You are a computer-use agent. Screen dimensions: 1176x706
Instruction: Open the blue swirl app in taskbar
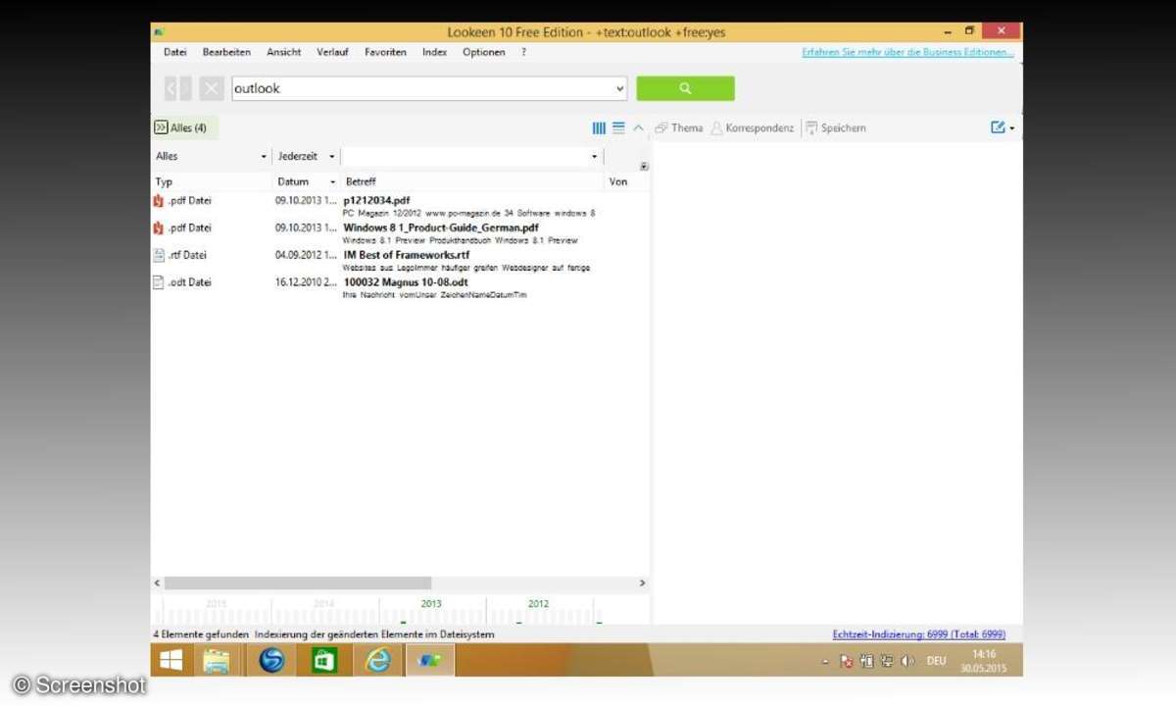pyautogui.click(x=271, y=660)
